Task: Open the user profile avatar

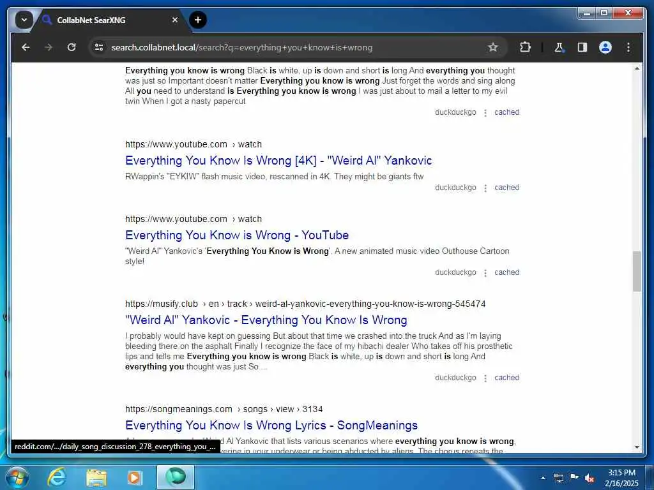Action: 605,47
